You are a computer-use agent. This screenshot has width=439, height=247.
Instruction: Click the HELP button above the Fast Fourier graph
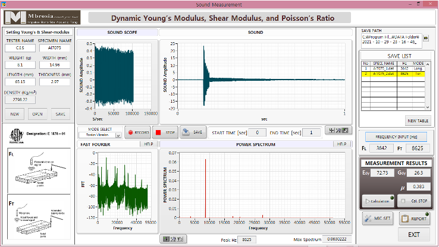(x=149, y=144)
